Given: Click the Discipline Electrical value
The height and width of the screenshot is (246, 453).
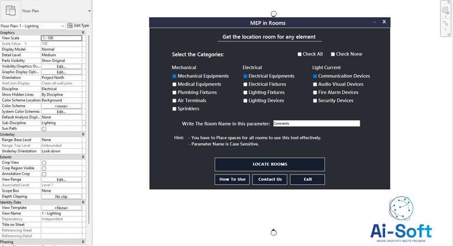Looking at the screenshot, I should (61, 89).
